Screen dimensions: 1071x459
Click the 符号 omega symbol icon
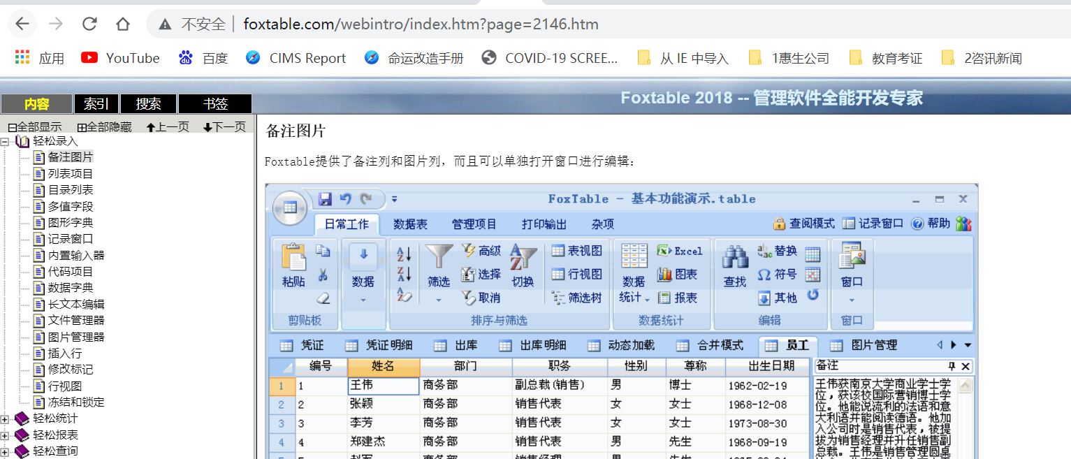pos(765,275)
